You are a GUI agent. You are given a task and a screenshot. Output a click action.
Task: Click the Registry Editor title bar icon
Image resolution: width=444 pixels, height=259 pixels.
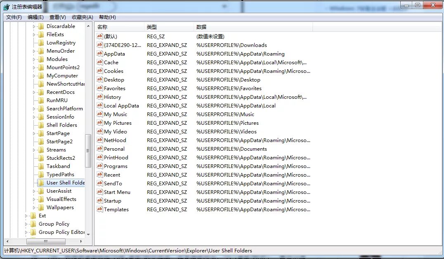click(x=7, y=7)
